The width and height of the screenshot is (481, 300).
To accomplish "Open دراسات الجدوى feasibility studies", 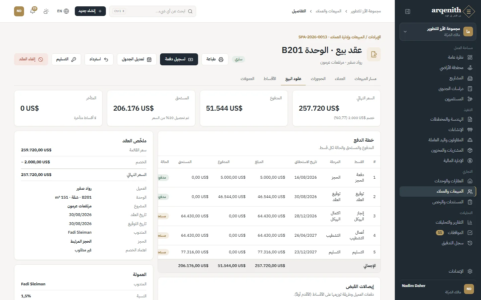I will 438,89.
